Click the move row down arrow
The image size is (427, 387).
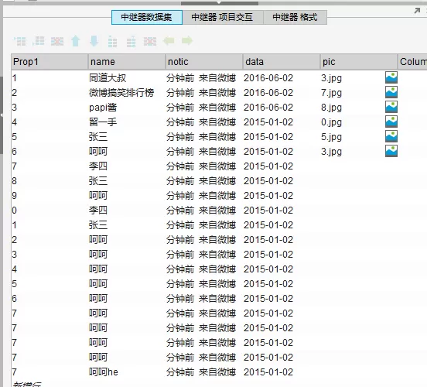pos(94,41)
